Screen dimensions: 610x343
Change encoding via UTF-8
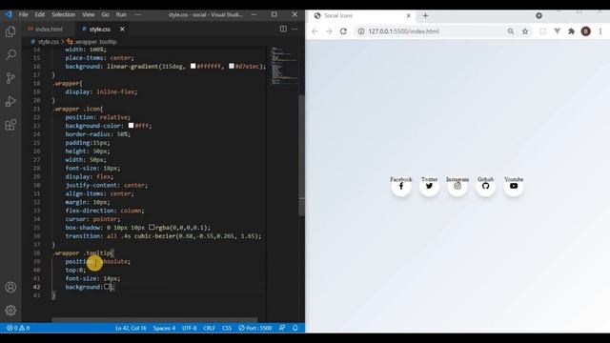(x=189, y=328)
